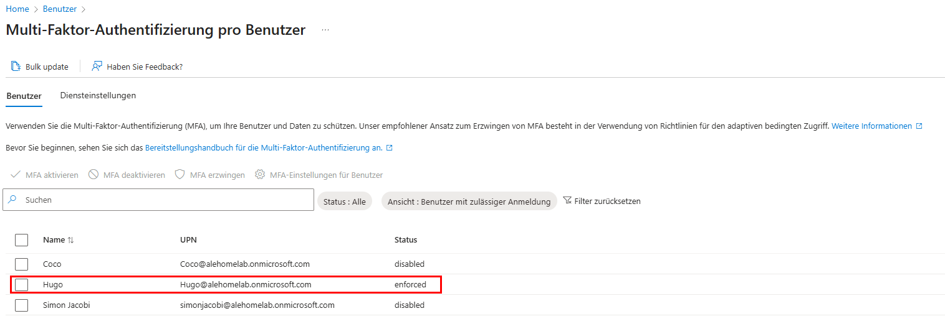Select the Benutzer tab

[x=24, y=96]
